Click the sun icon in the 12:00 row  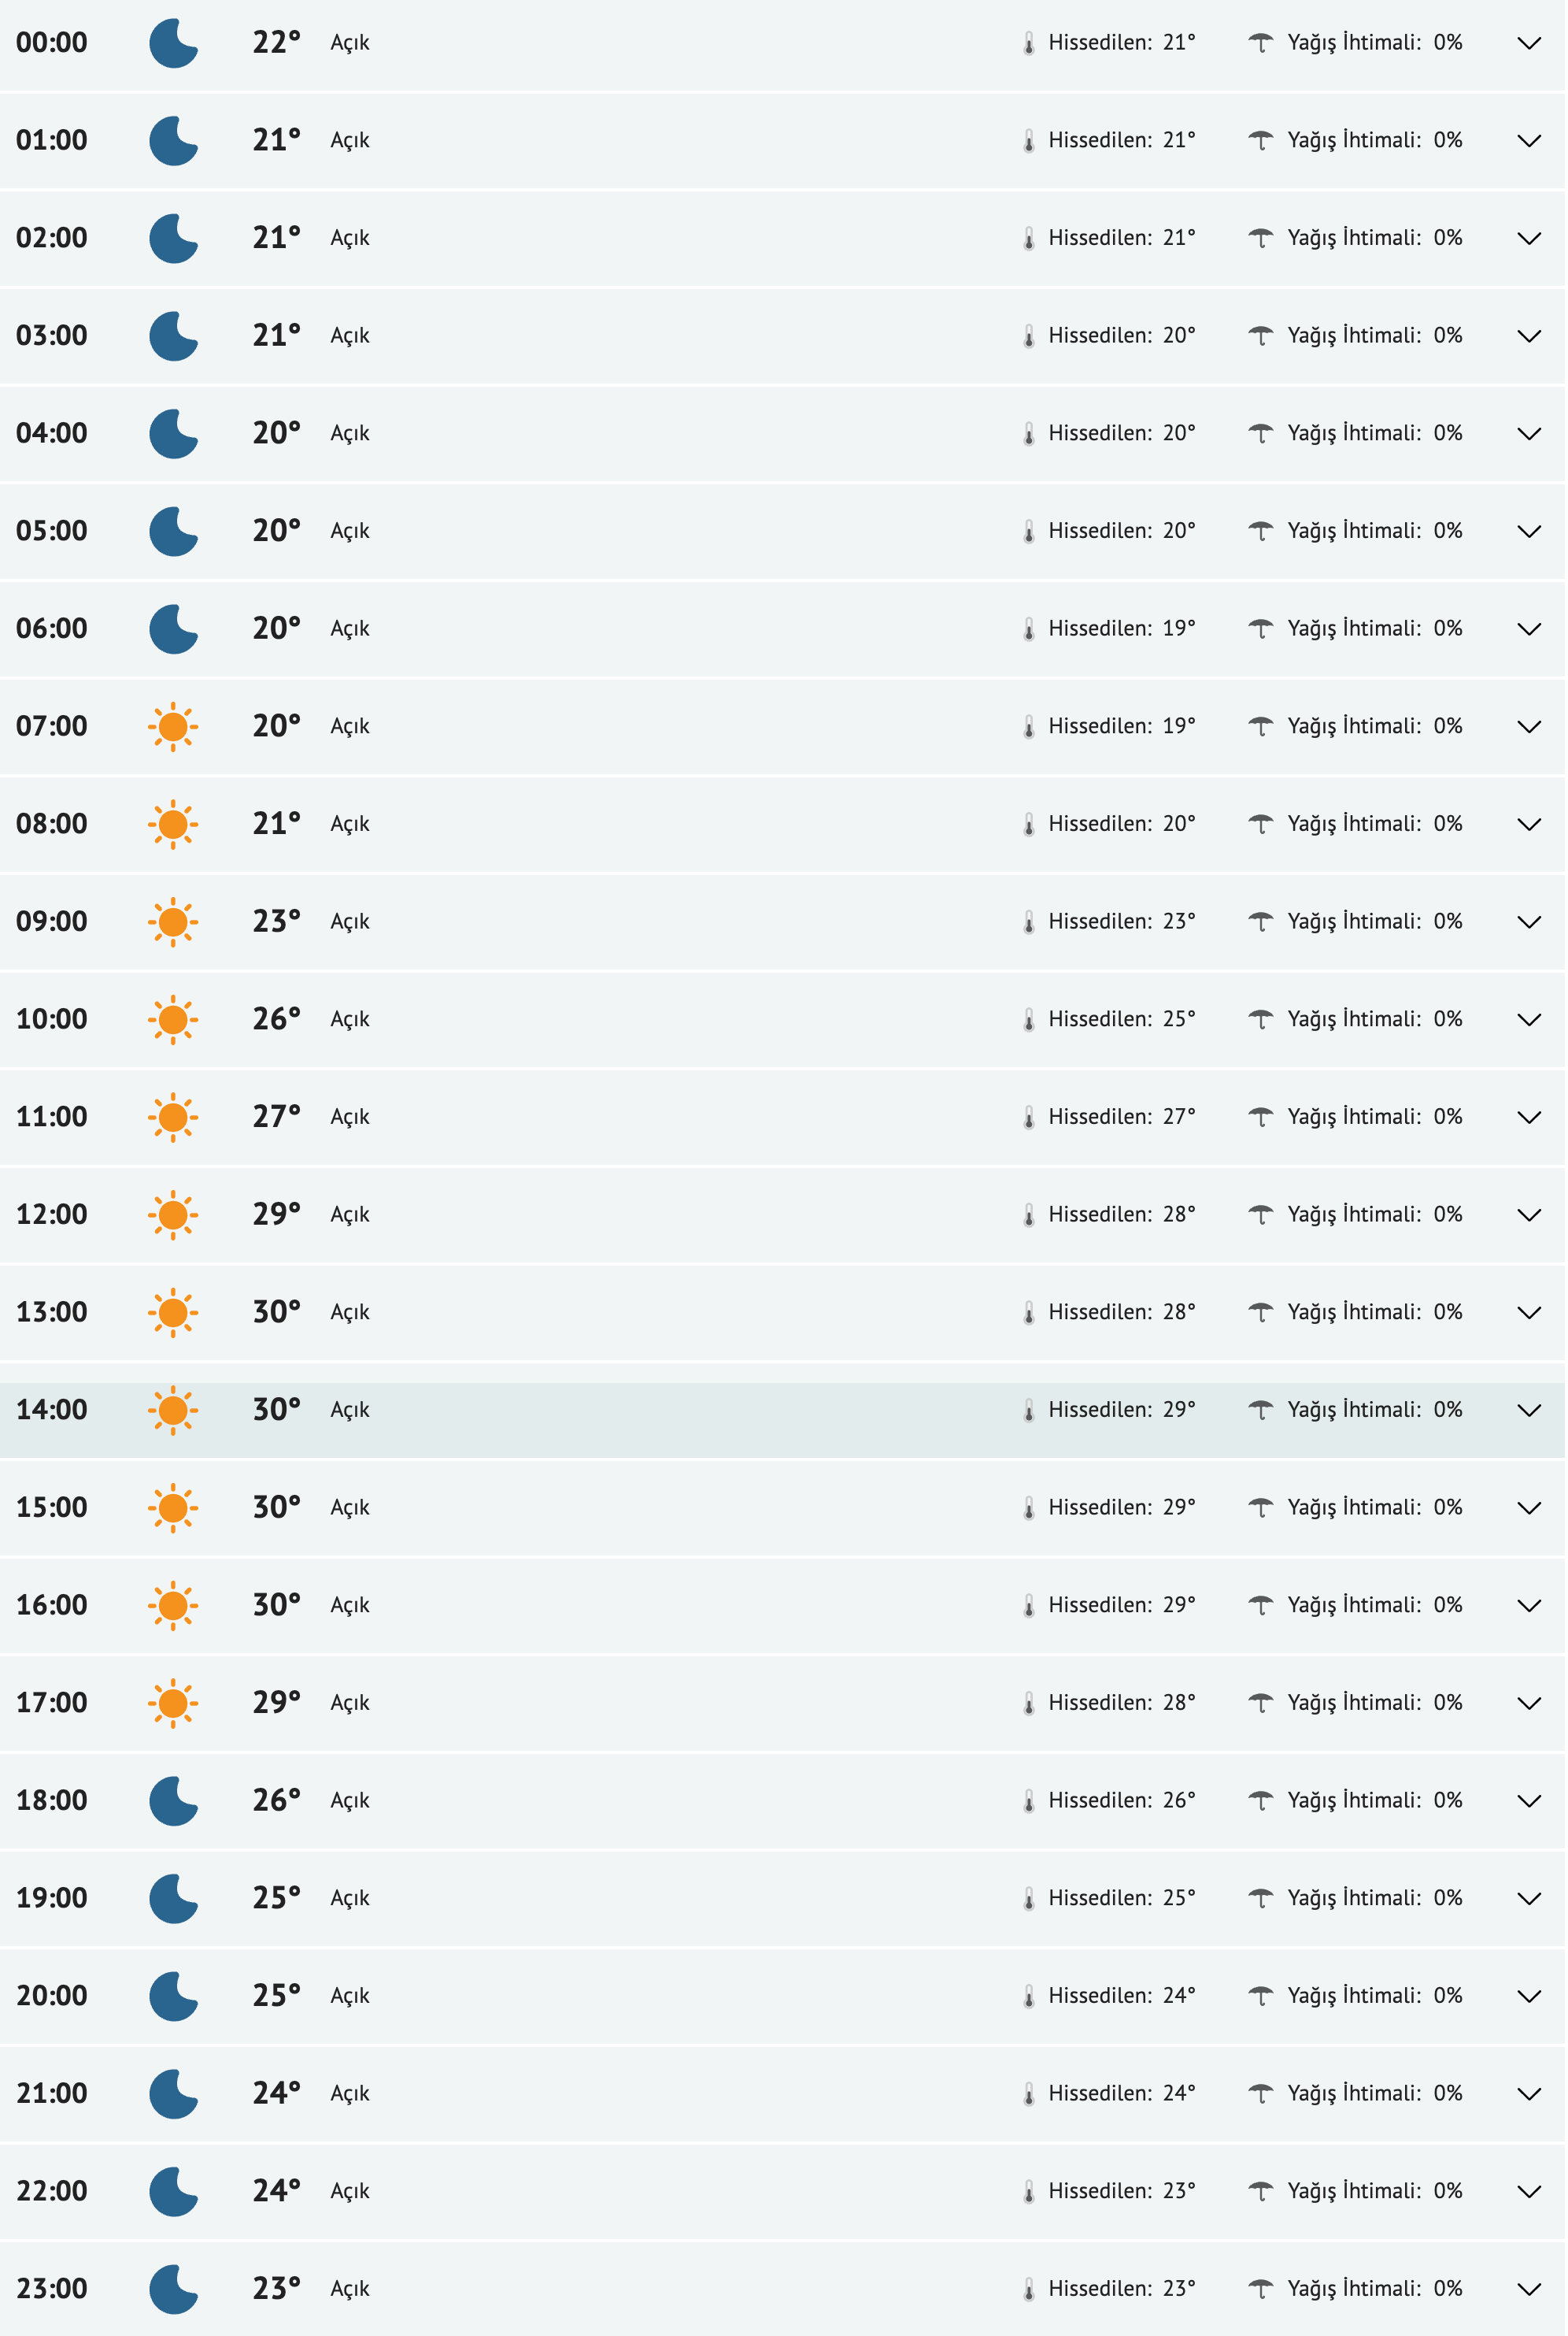173,1215
